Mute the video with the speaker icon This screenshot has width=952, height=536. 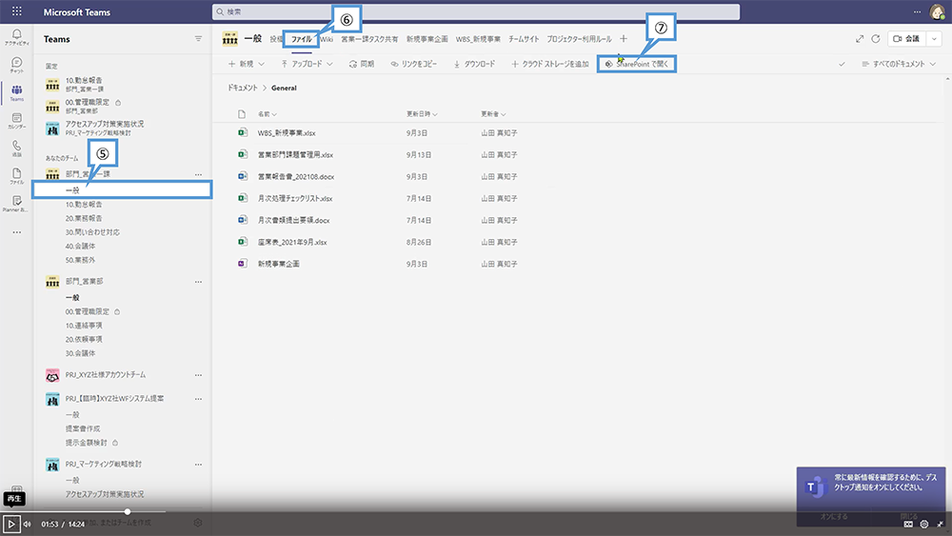[28, 524]
